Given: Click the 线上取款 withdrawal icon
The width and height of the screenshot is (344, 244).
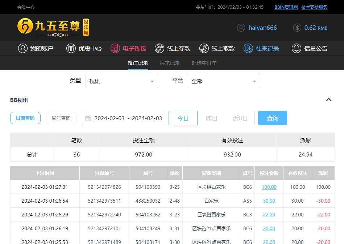Looking at the screenshot, I should (x=204, y=48).
